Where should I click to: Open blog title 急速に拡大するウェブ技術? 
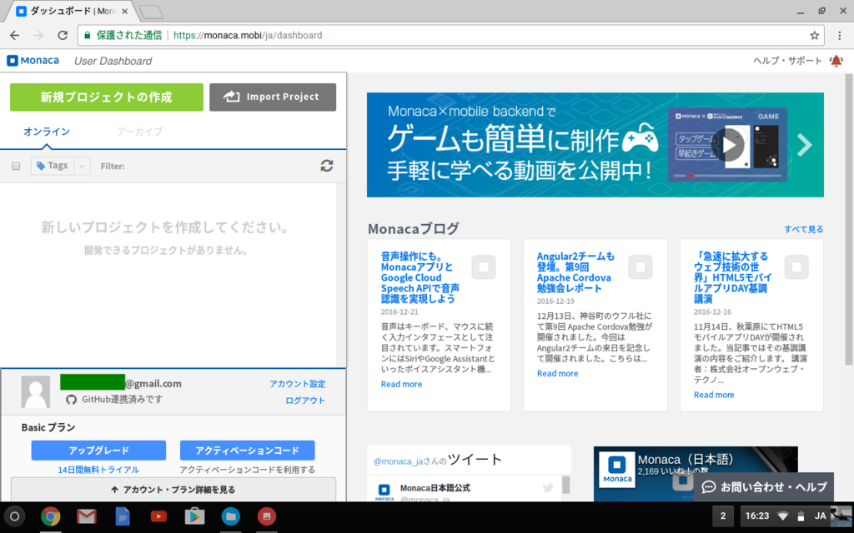pos(732,277)
